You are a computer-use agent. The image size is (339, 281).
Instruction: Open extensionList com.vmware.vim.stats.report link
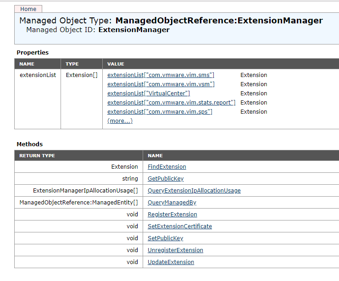coord(171,102)
